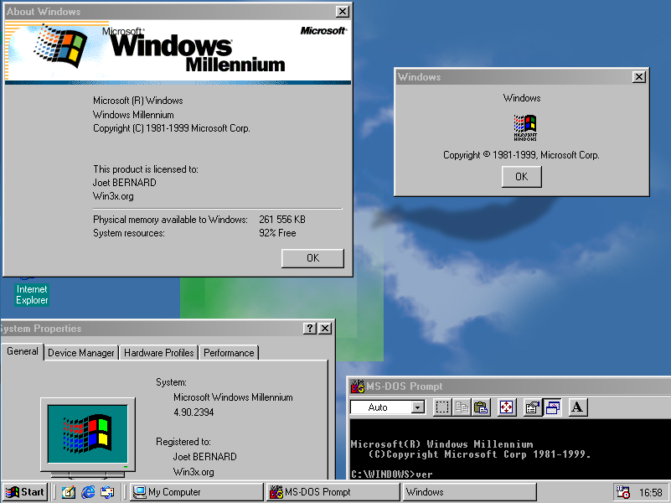Click the question mark help button in System Properties
This screenshot has width=671, height=503.
(310, 329)
